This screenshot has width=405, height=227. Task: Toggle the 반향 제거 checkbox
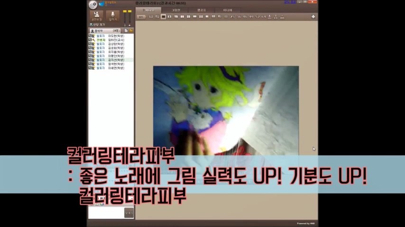tap(91, 25)
